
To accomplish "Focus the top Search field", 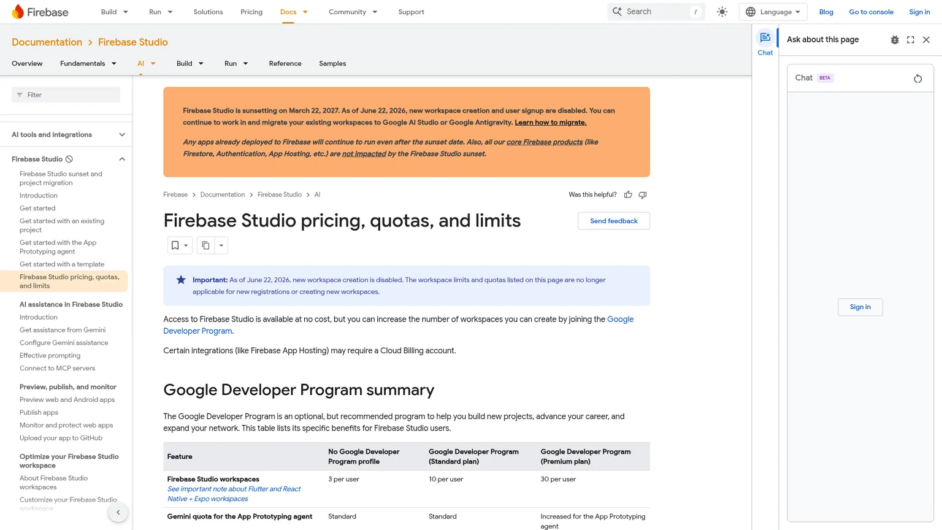I will click(x=656, y=12).
